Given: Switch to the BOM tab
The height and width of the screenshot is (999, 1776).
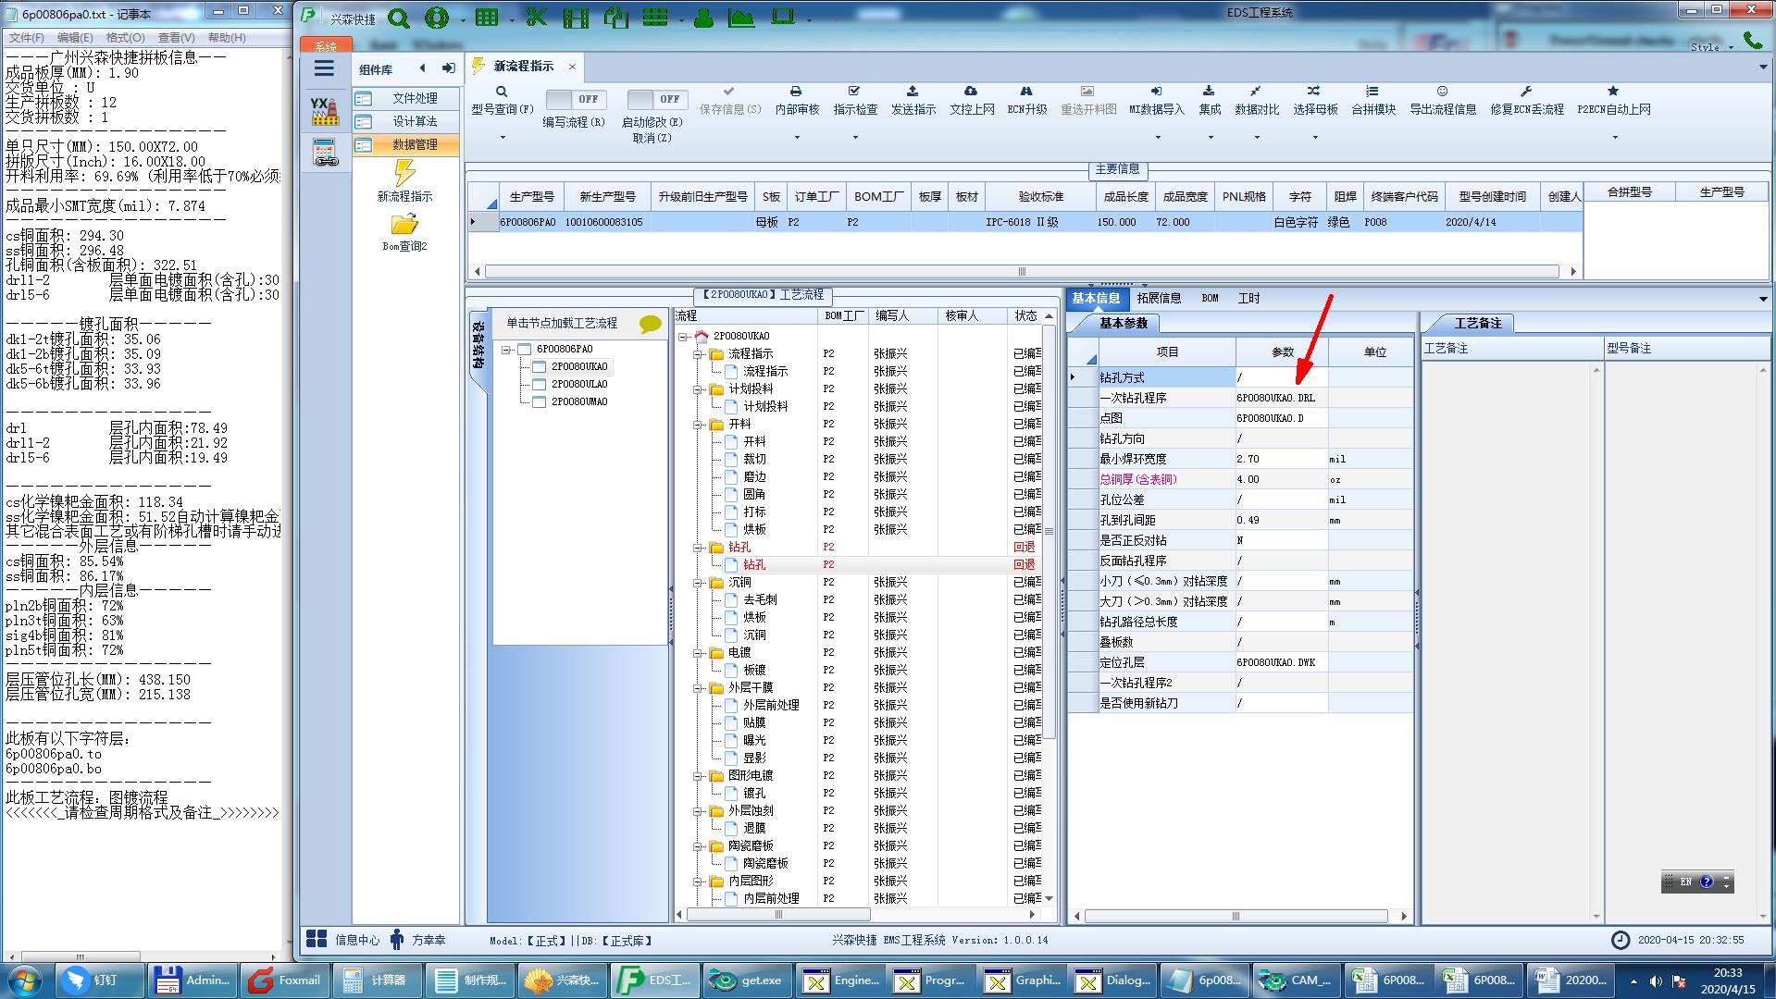Looking at the screenshot, I should pyautogui.click(x=1210, y=298).
